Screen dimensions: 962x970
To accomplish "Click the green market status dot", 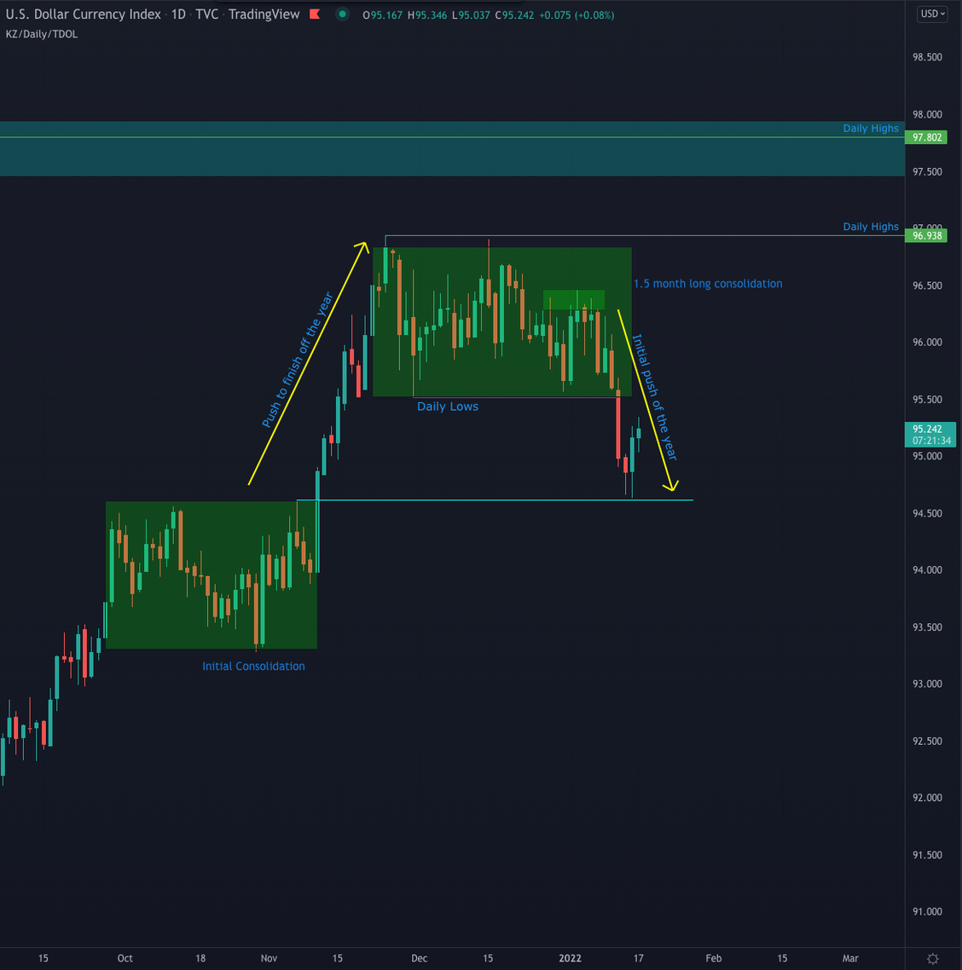I will (342, 14).
